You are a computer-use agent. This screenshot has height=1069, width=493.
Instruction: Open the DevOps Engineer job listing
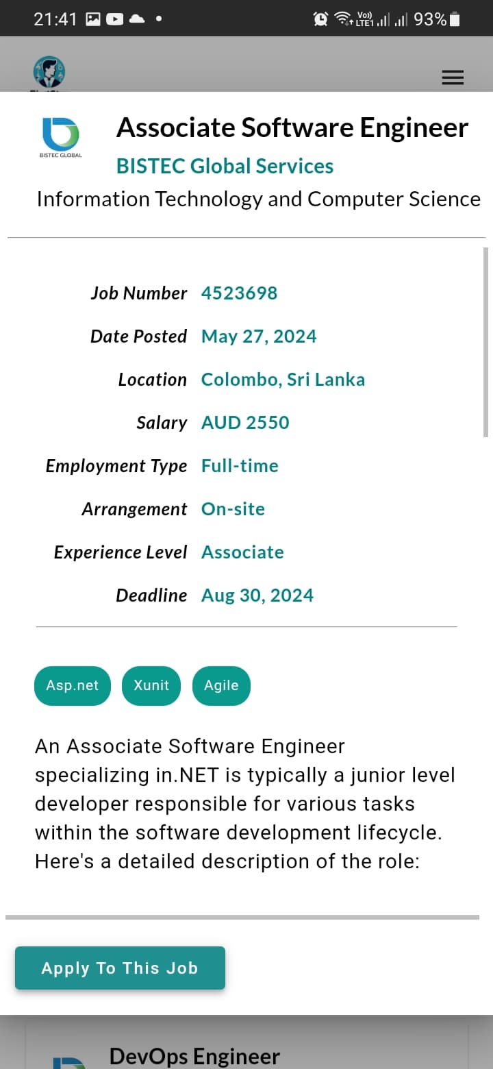click(x=194, y=1056)
